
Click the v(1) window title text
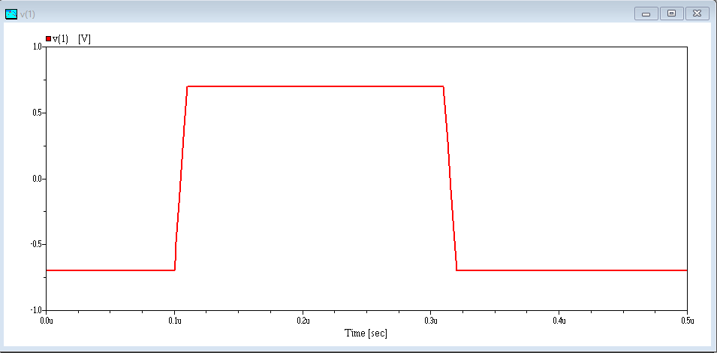tap(28, 14)
